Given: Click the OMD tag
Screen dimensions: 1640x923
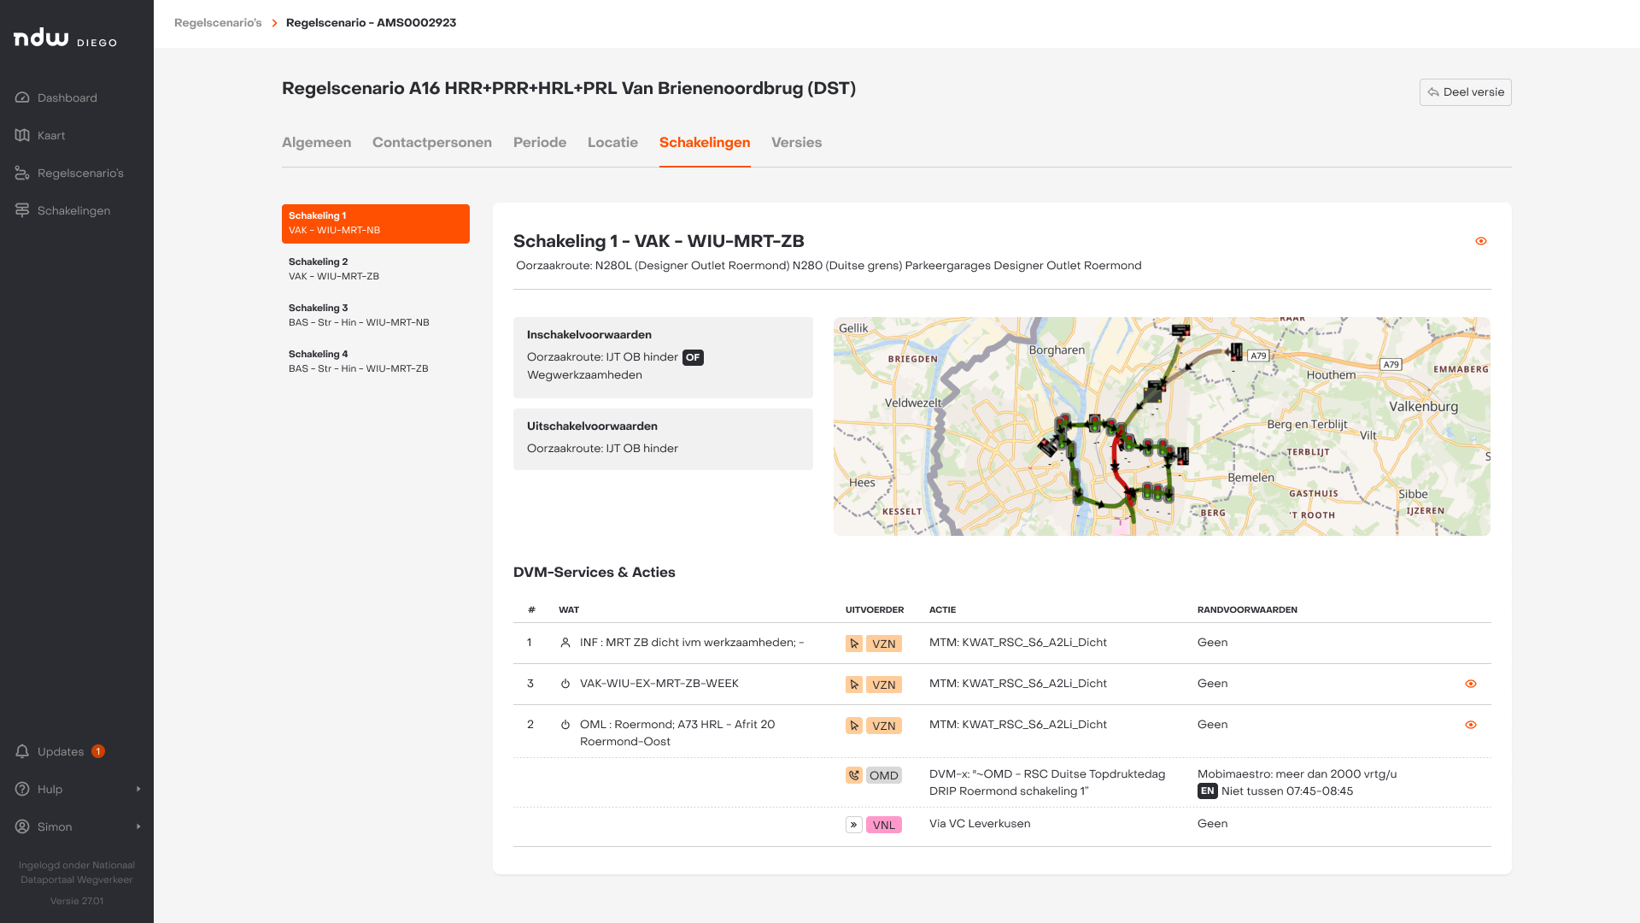Looking at the screenshot, I should click(884, 775).
